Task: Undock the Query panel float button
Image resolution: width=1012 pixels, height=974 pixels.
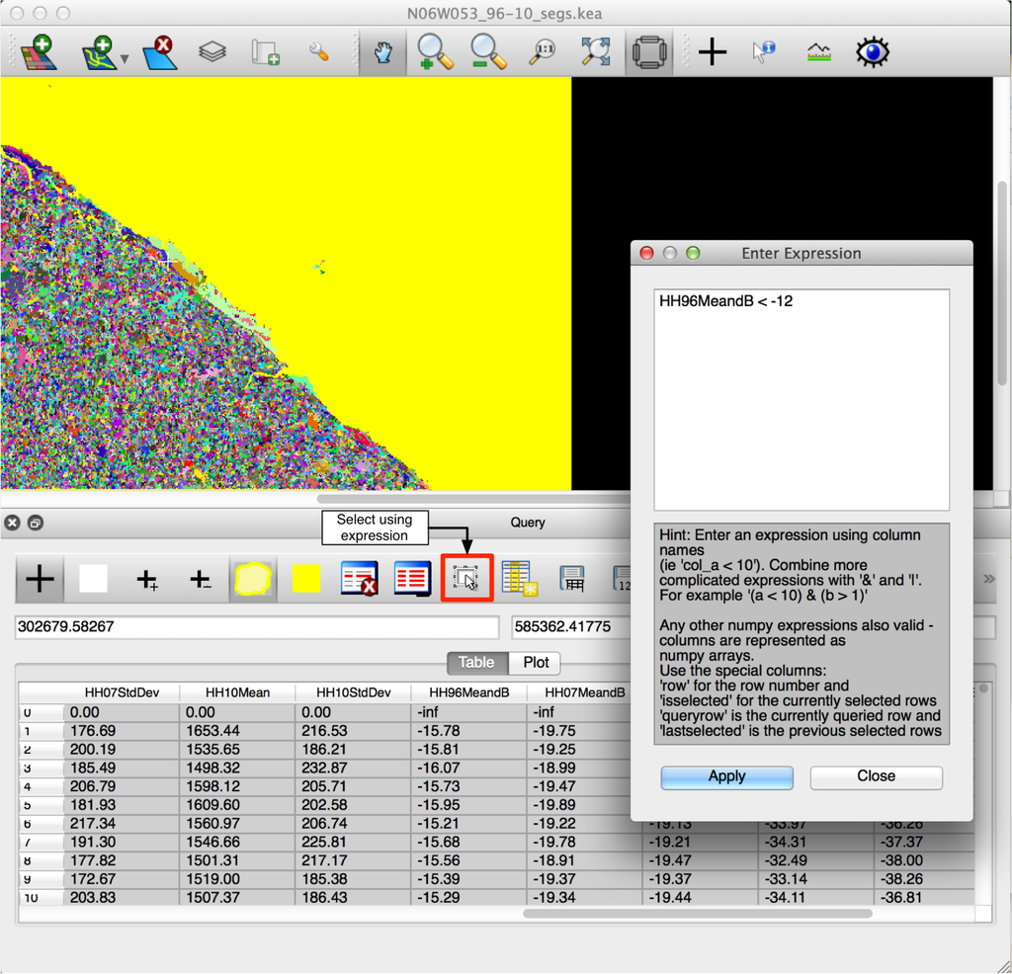Action: point(35,523)
